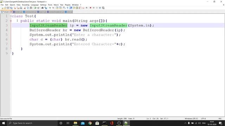
Task: Click the 'BufferedReader br' code line
Action: click(77, 30)
